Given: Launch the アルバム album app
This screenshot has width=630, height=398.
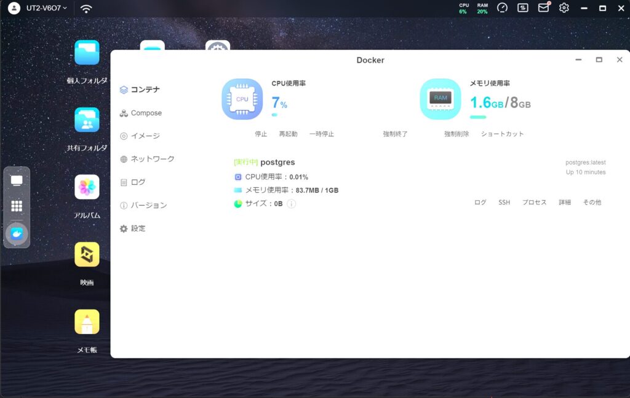Looking at the screenshot, I should tap(87, 187).
